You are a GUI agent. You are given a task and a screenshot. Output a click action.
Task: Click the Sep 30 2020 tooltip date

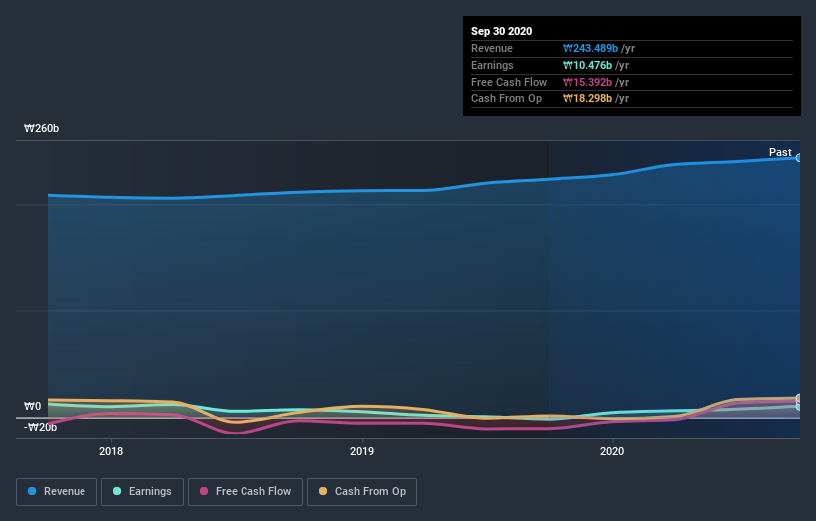pos(502,31)
